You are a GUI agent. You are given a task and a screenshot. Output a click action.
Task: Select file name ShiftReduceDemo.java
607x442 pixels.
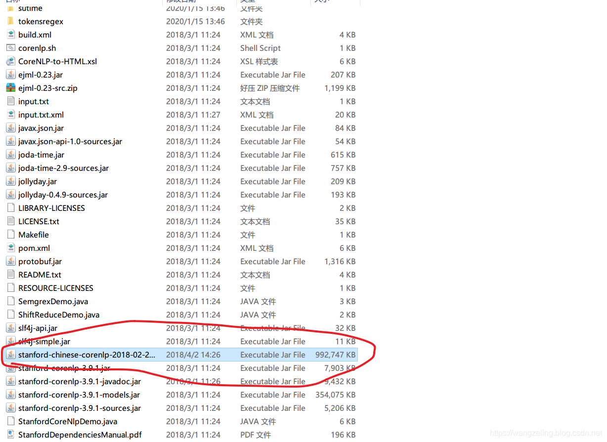(59, 315)
